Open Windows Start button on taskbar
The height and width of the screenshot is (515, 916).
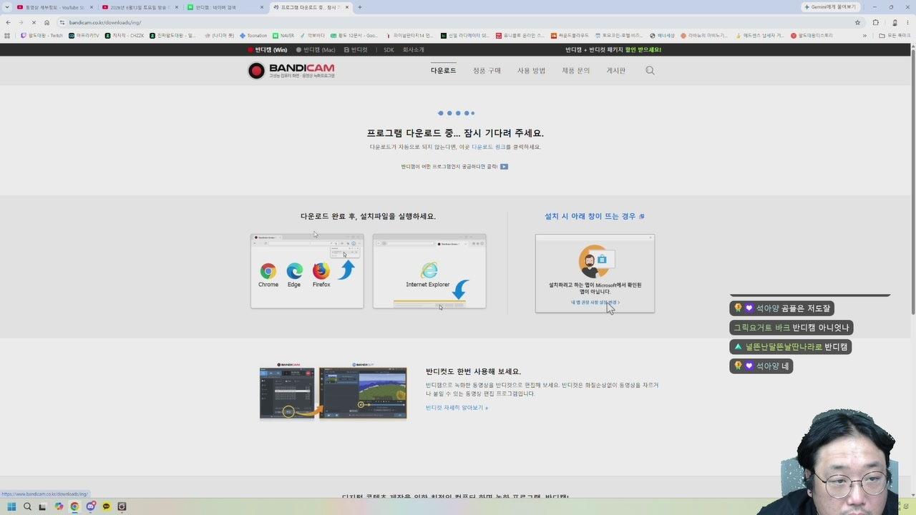pos(11,506)
